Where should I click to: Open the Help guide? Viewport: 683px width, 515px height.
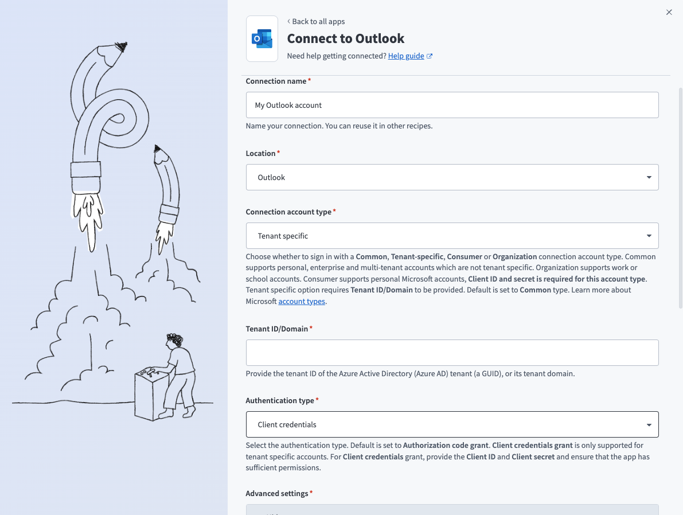[x=407, y=56]
